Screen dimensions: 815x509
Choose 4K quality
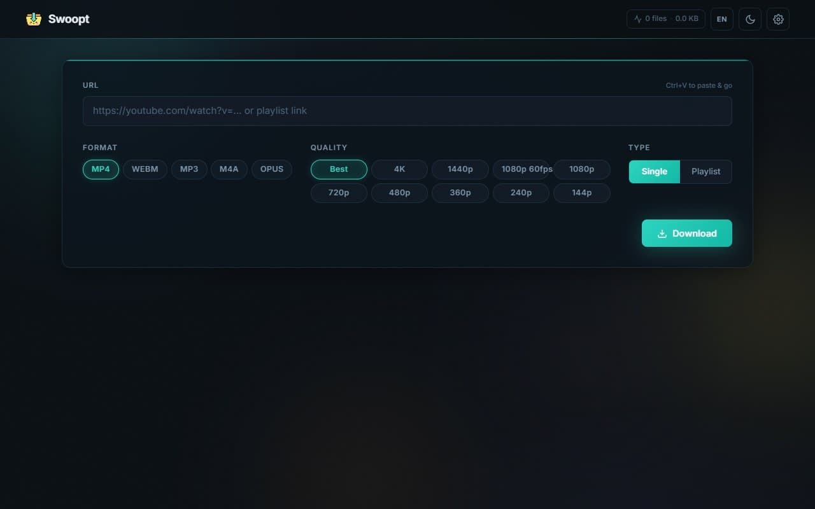point(399,169)
